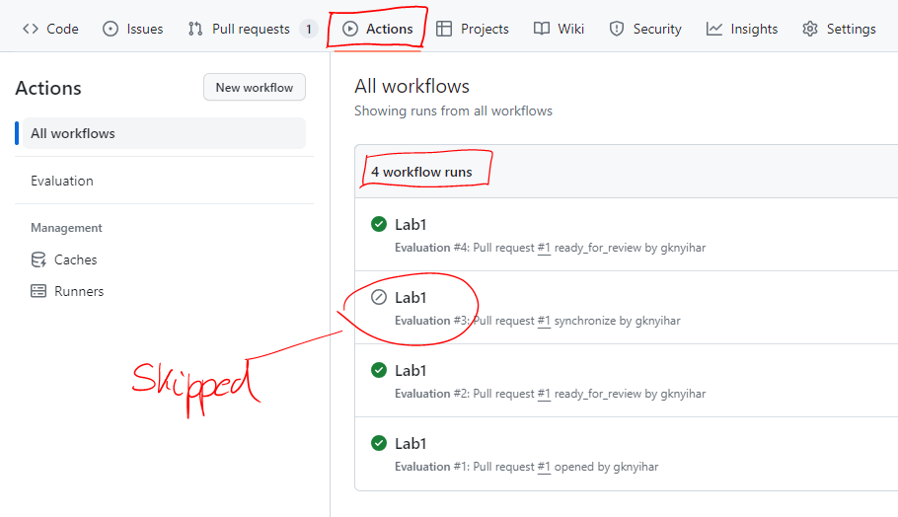Viewport: 898px width, 517px height.
Task: Click the Caches database icon in sidebar
Action: click(38, 259)
